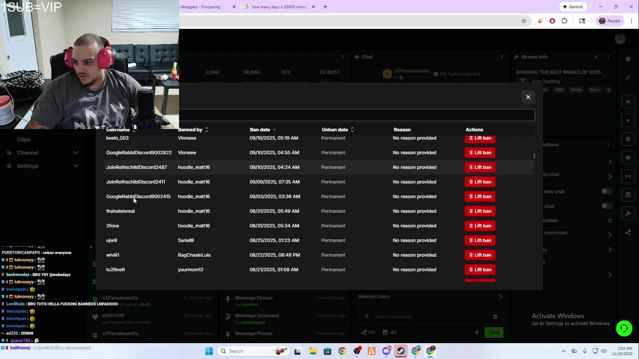Lift ban for JoinRothschildDiscord2411
This screenshot has width=639, height=359.
(480, 182)
